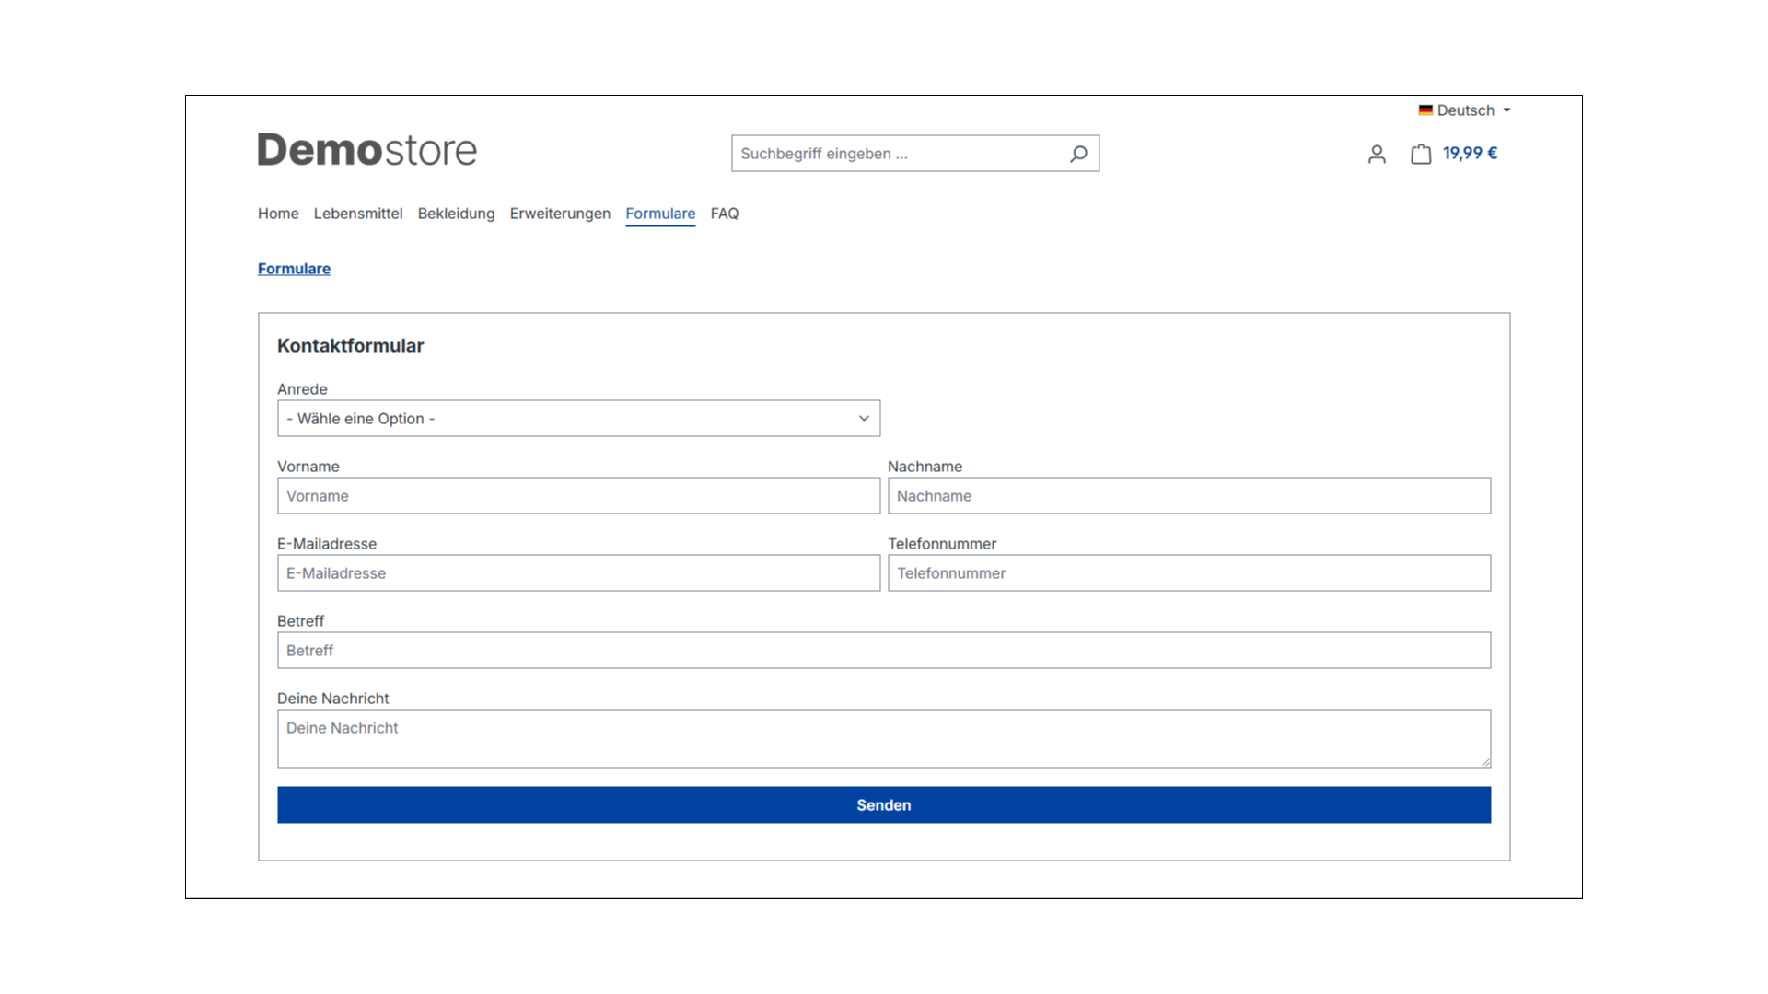Go to the Home menu item
This screenshot has height=994, width=1768.
(x=278, y=214)
